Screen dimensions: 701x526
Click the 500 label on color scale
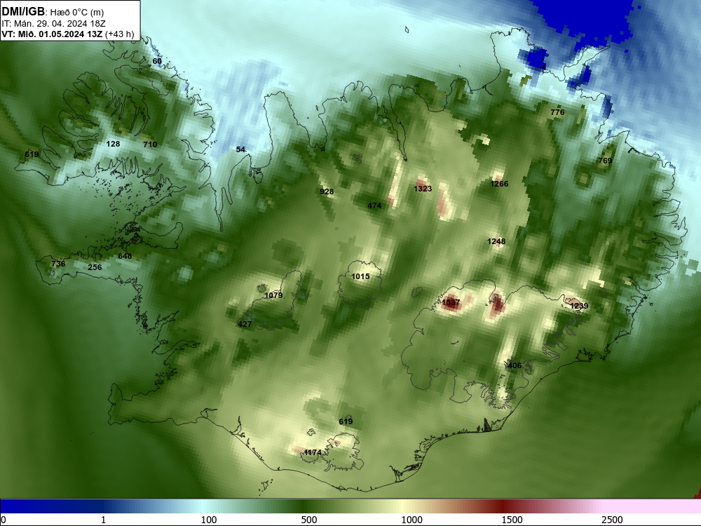[309, 520]
